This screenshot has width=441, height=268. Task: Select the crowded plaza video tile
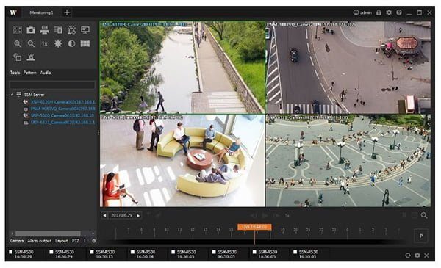348,160
